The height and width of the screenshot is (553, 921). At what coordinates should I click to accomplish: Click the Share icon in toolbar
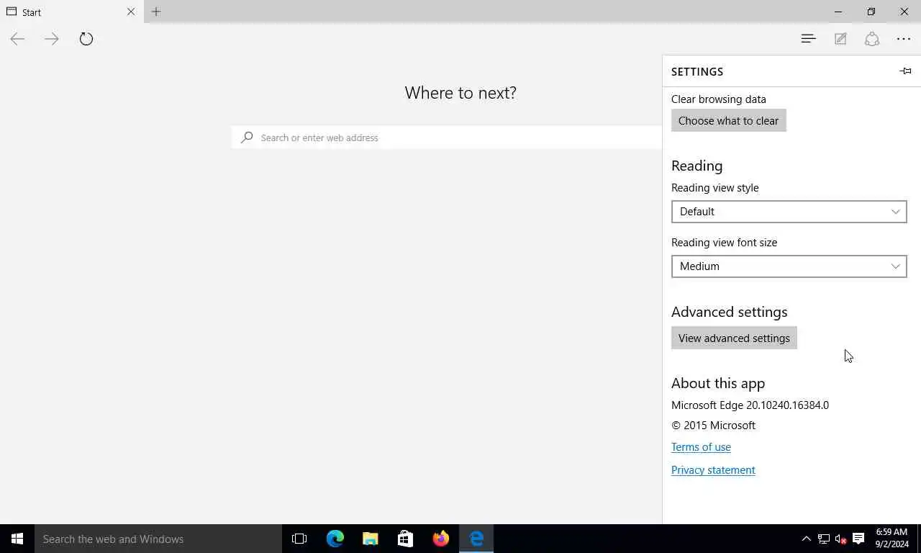(x=872, y=39)
